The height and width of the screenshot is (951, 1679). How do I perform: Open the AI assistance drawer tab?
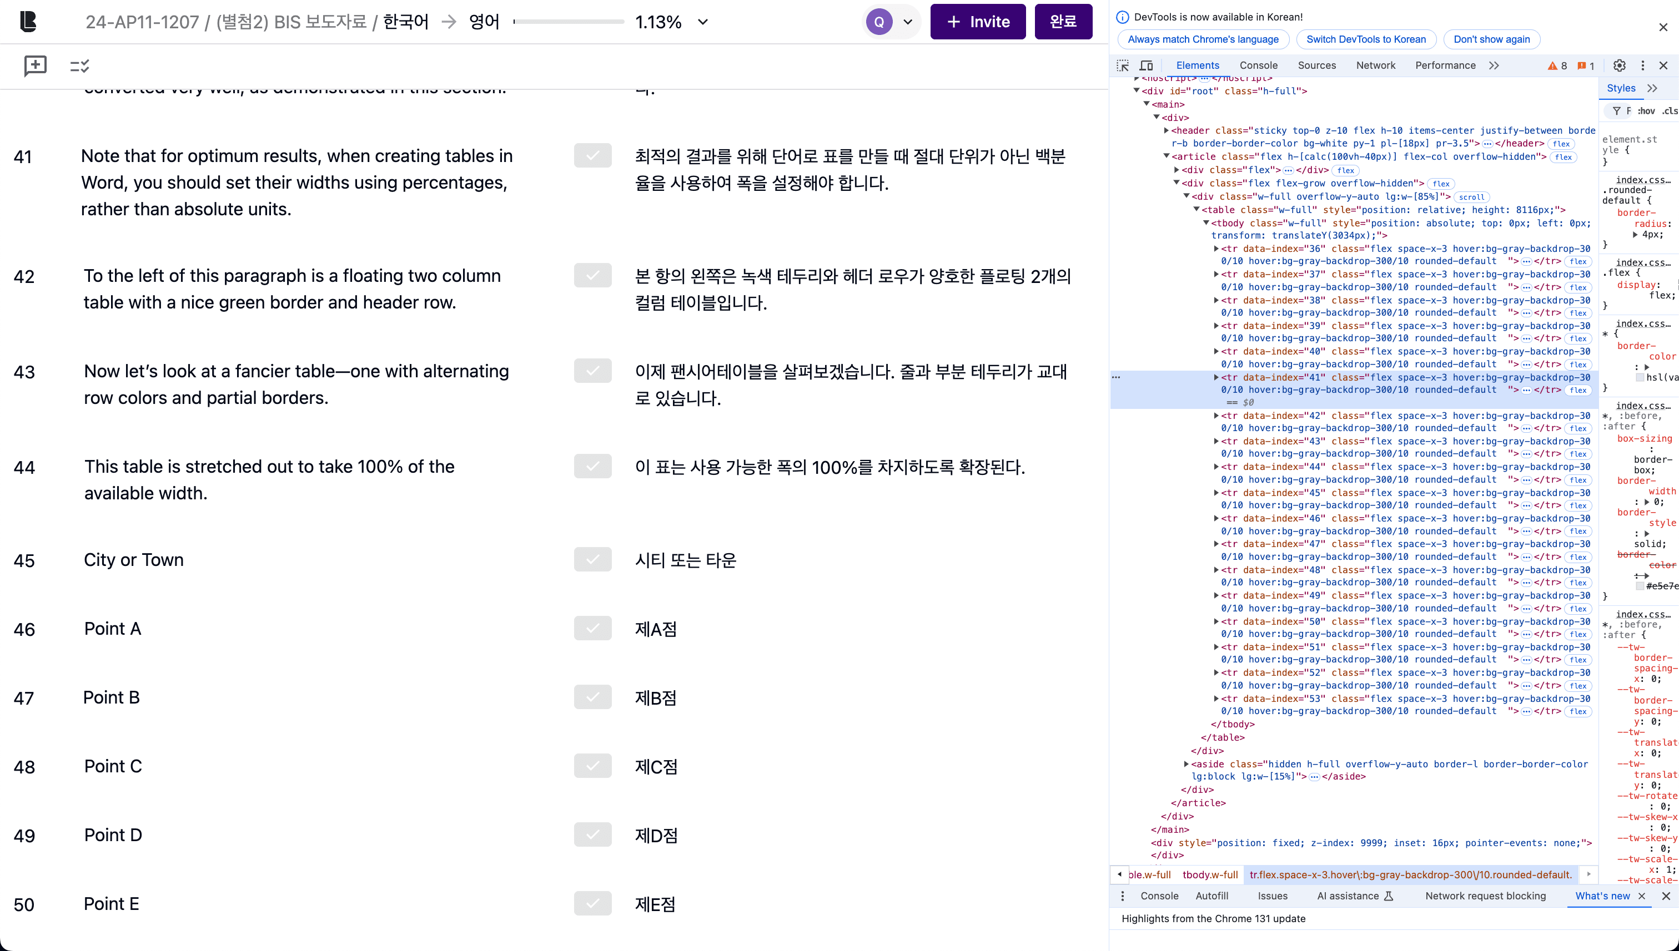click(1355, 896)
